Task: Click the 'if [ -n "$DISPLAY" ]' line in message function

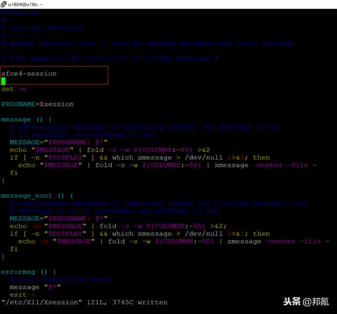Action: [140, 158]
